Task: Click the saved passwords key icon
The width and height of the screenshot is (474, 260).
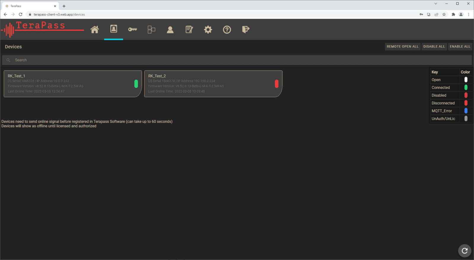Action: [x=421, y=14]
